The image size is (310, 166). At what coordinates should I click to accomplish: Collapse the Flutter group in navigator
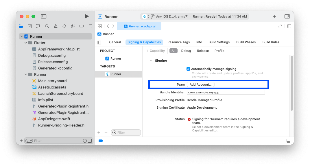(x=25, y=43)
